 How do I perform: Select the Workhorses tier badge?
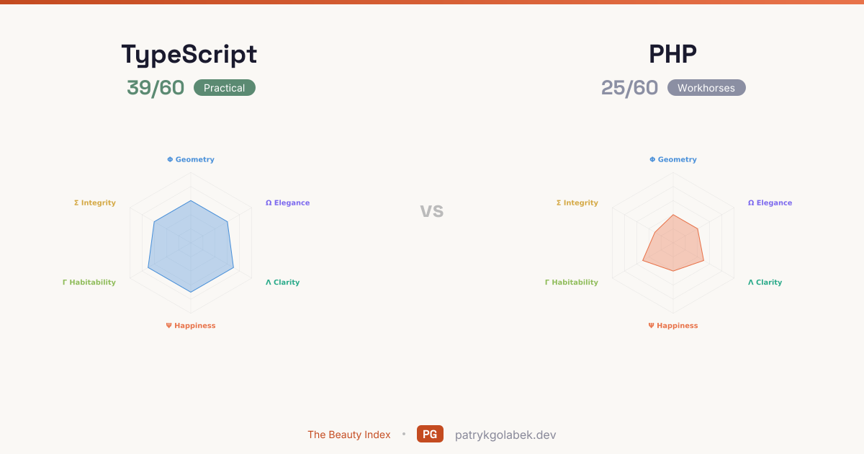tap(706, 88)
